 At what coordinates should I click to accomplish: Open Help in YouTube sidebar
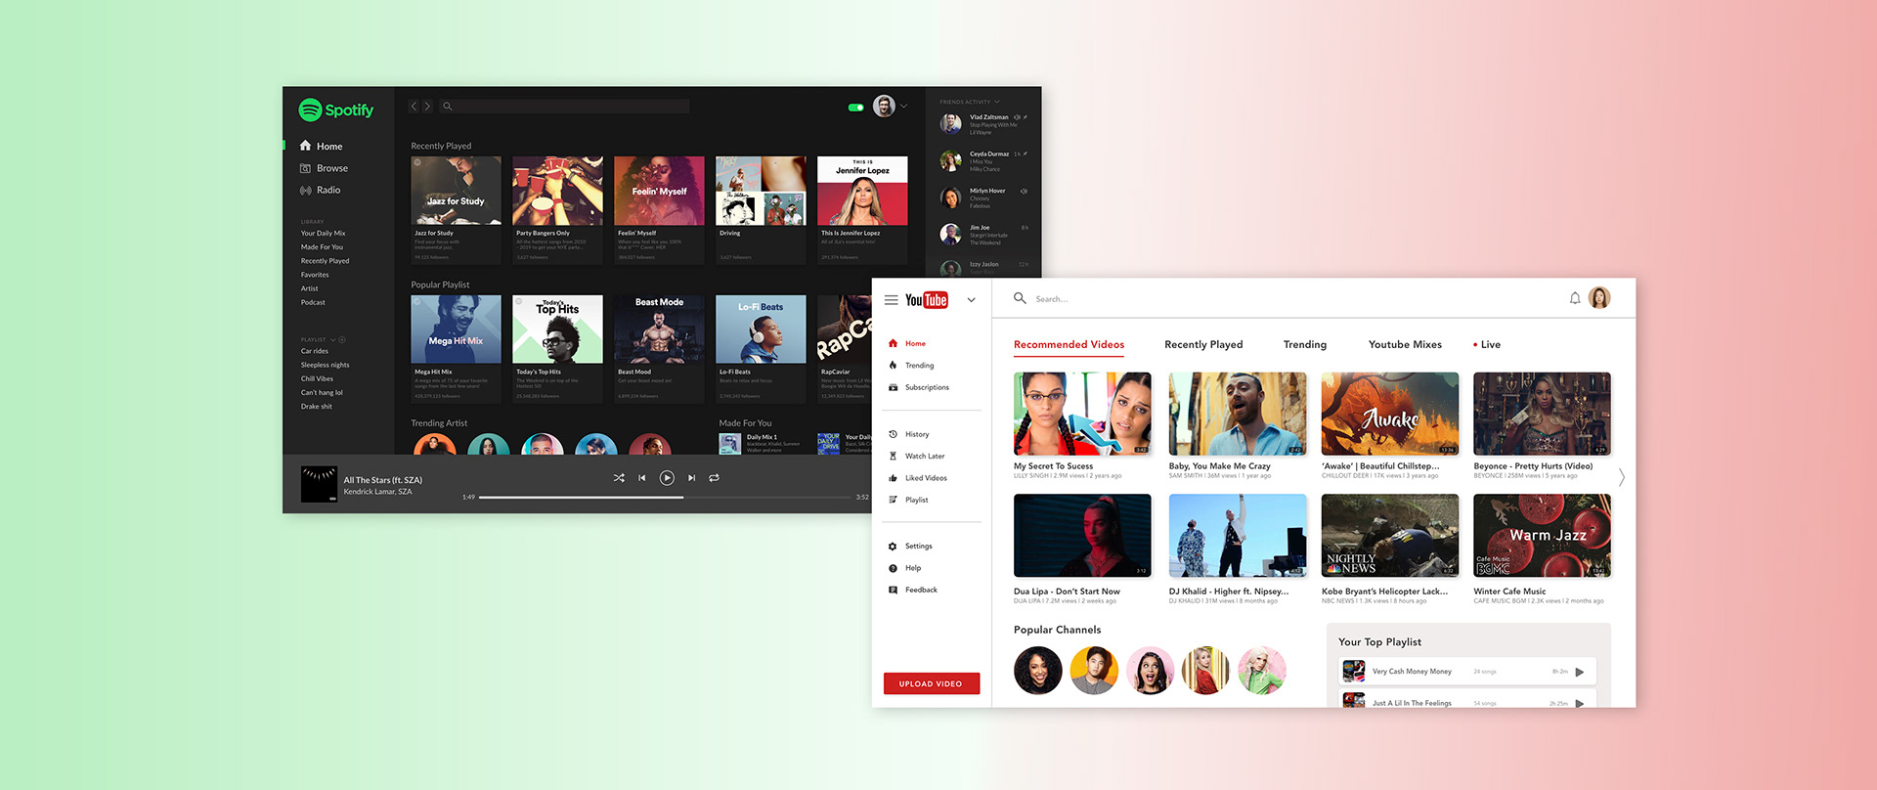click(x=904, y=568)
